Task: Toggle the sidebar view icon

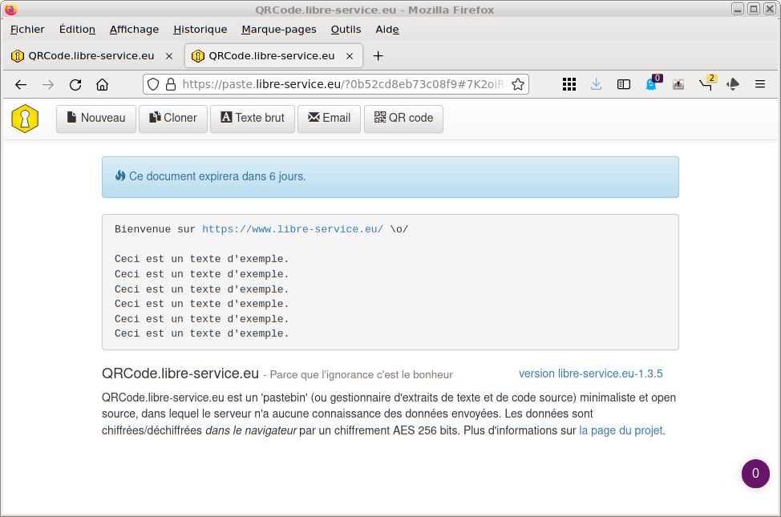Action: 623,84
